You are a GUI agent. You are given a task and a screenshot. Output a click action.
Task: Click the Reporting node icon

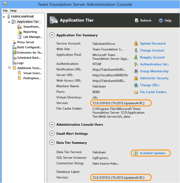[19, 32]
